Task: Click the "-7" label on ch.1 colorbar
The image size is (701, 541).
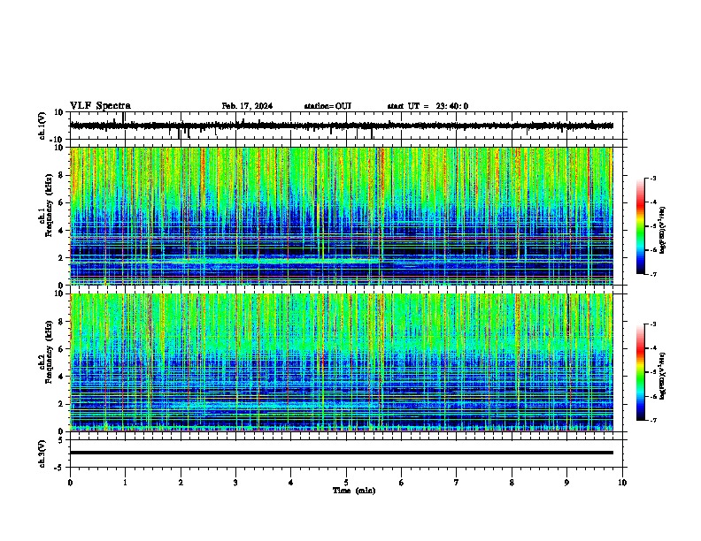Action: [x=652, y=274]
